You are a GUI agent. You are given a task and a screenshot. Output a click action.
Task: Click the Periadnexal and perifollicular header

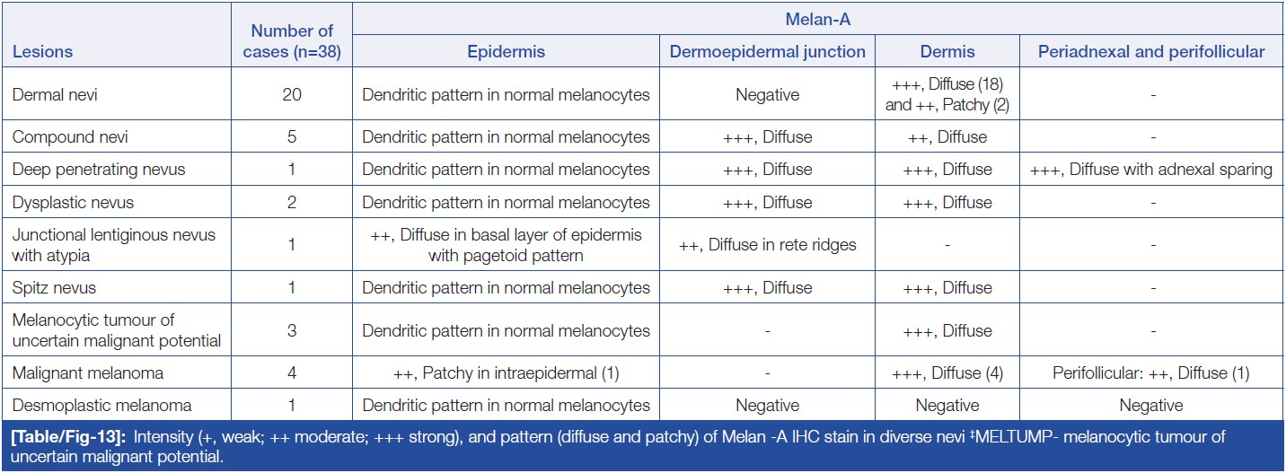(x=1151, y=51)
